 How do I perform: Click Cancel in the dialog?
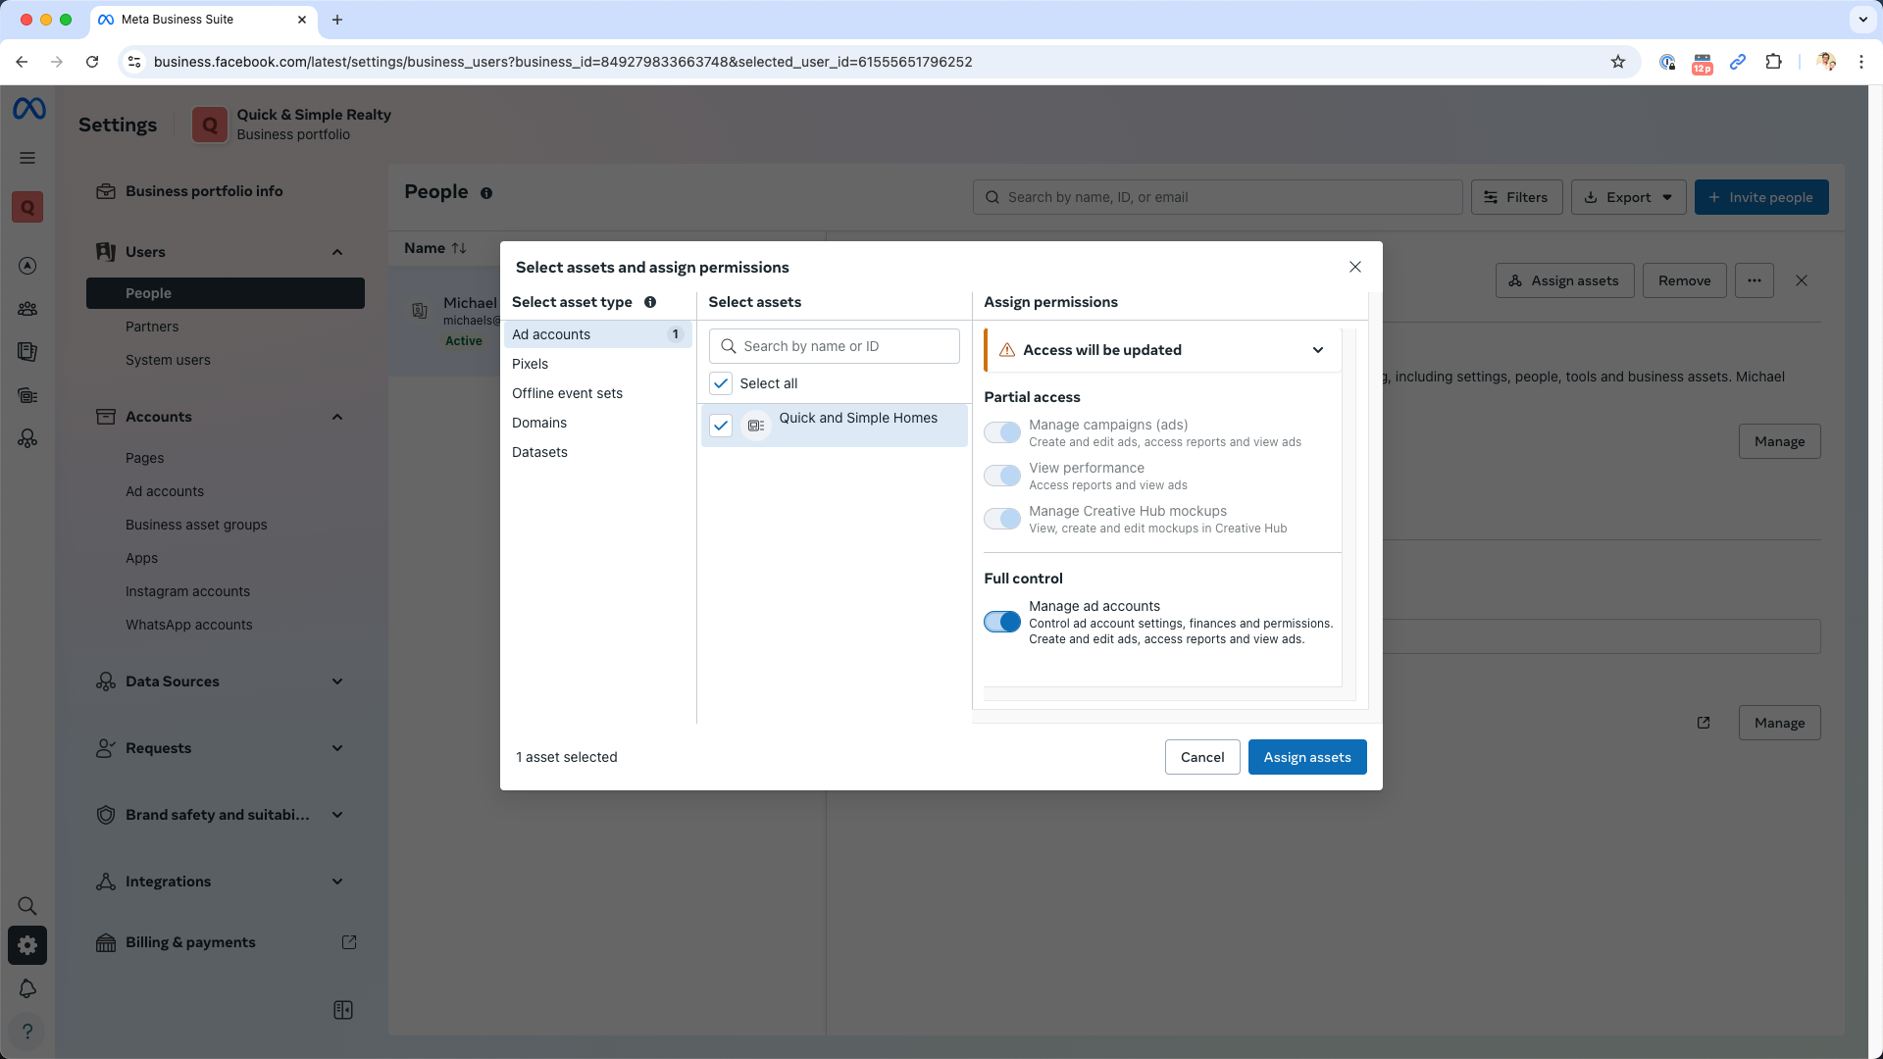1202,757
